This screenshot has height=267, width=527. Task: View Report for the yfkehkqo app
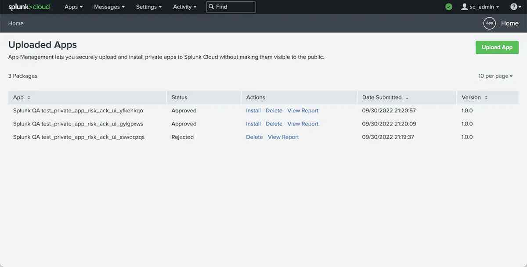pos(303,111)
